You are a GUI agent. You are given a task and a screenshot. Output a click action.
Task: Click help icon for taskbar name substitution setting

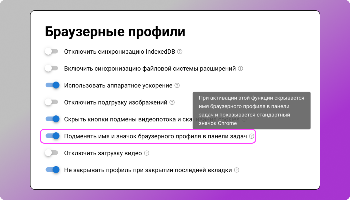coord(252,136)
